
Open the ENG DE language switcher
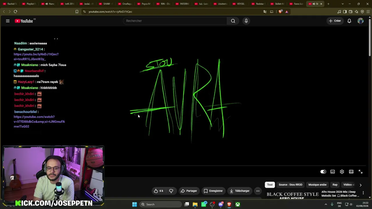point(339,204)
